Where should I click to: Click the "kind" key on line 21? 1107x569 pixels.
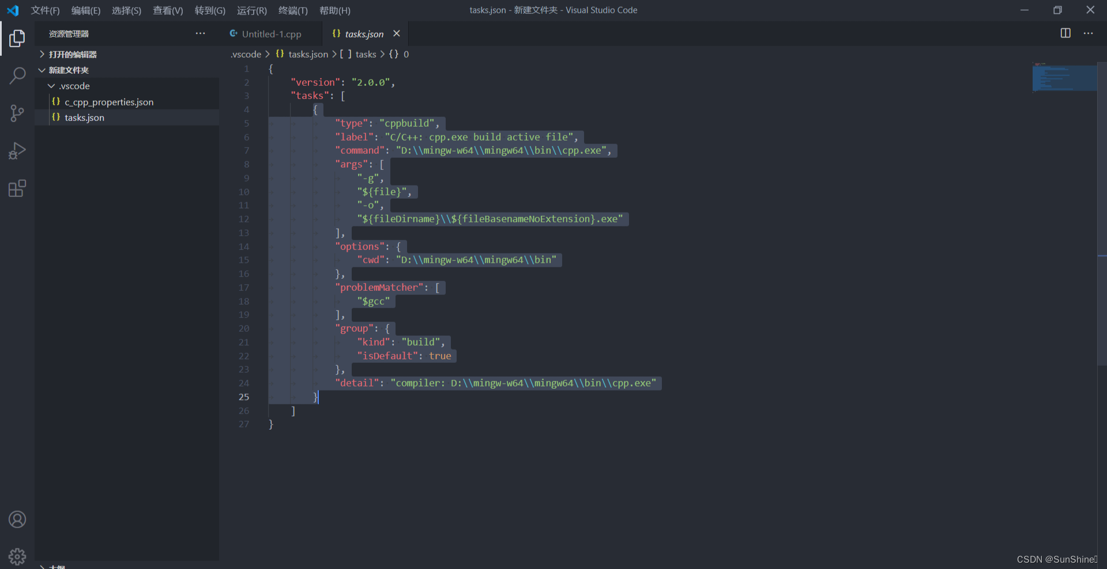[x=373, y=342]
